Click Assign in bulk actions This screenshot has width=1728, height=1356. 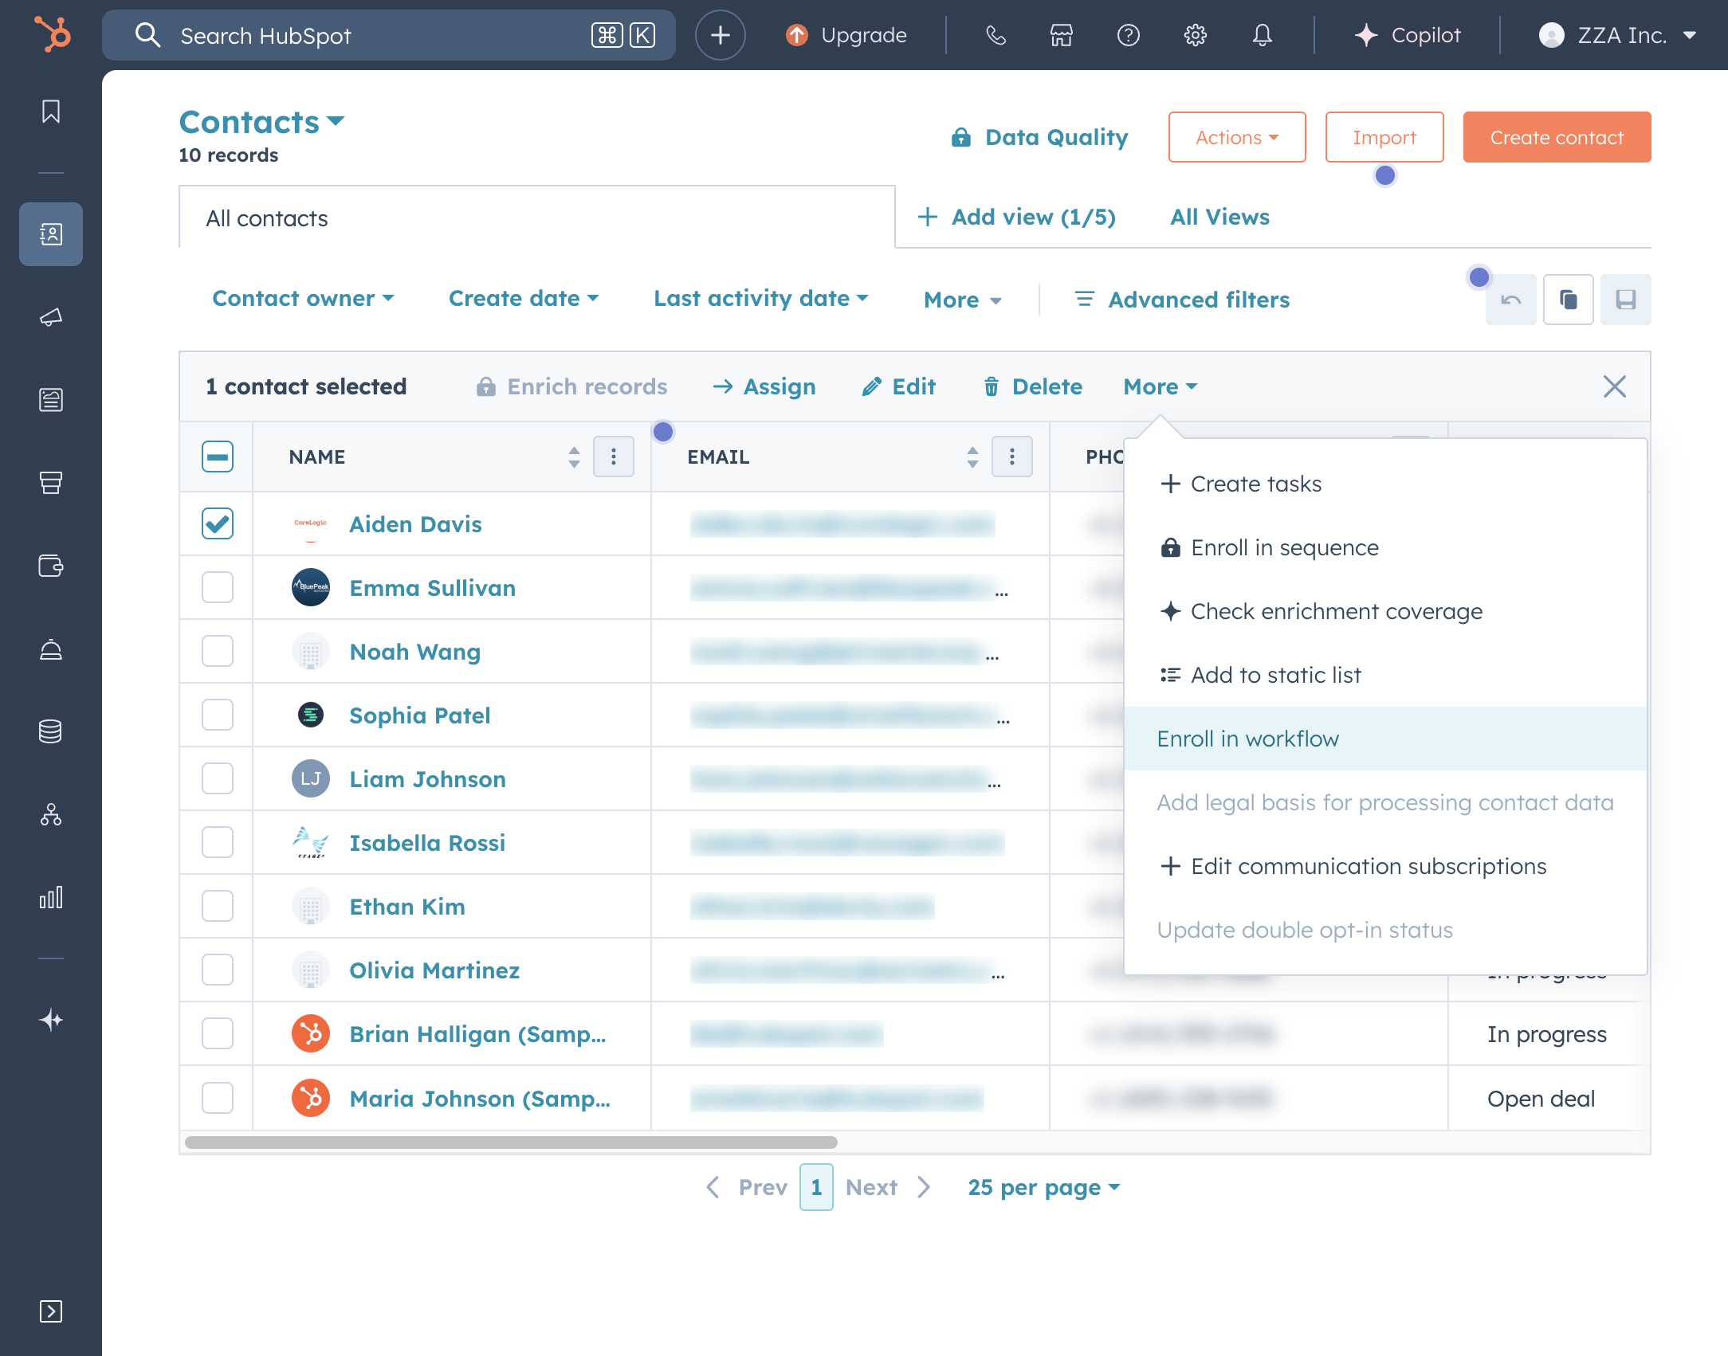tap(764, 386)
